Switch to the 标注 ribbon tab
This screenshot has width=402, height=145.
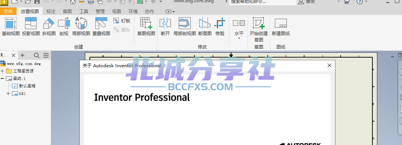point(51,12)
